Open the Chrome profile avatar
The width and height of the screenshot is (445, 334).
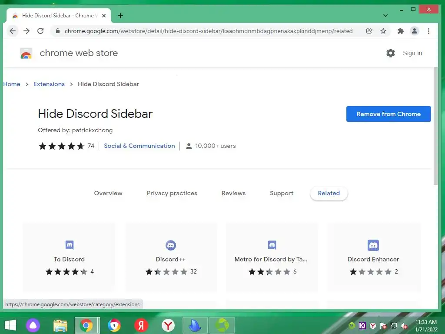[x=414, y=31]
